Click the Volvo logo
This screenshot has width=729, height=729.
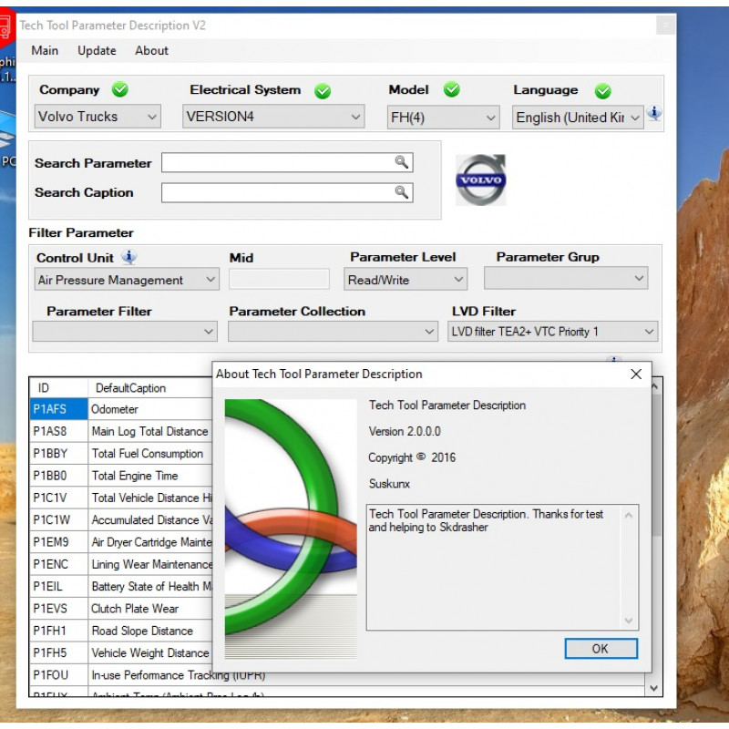pyautogui.click(x=480, y=180)
